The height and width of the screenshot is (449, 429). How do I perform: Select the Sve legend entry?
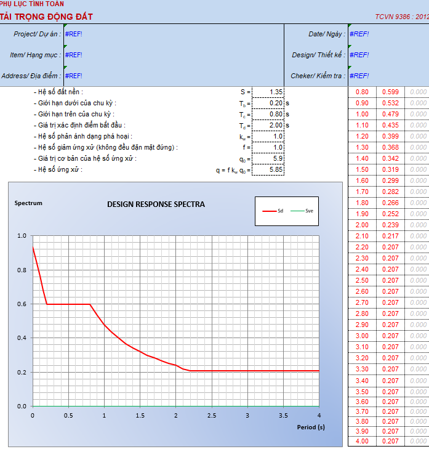302,211
